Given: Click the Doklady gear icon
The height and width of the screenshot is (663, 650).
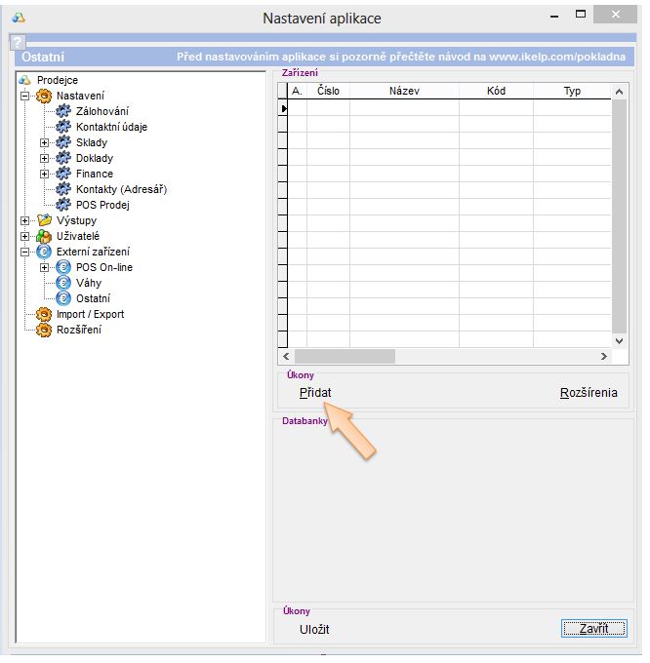Looking at the screenshot, I should (x=63, y=158).
